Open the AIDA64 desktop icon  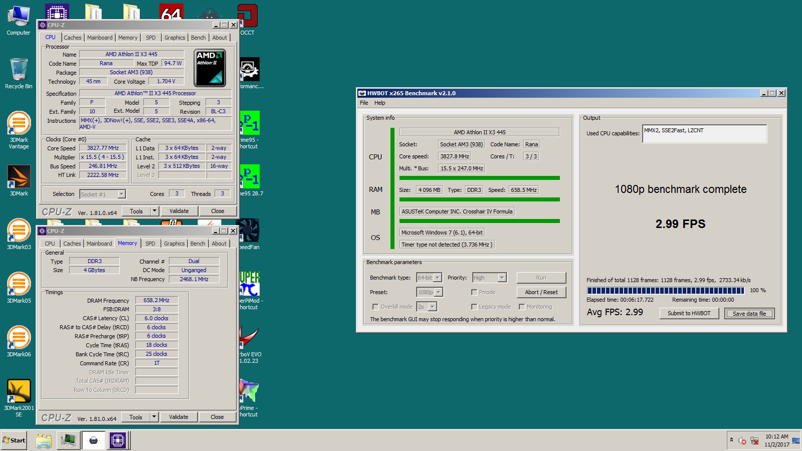tap(171, 12)
